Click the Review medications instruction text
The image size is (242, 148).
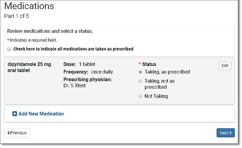(50, 31)
